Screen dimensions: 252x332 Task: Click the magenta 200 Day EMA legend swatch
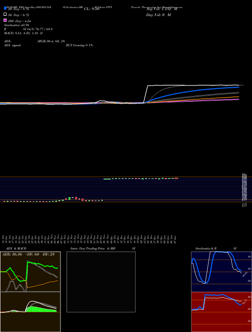coord(5,20)
